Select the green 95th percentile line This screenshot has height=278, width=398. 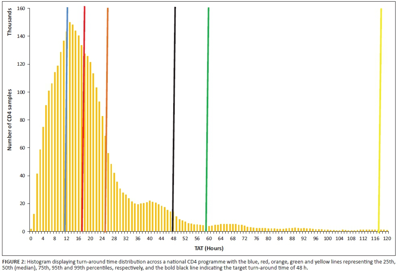point(207,121)
